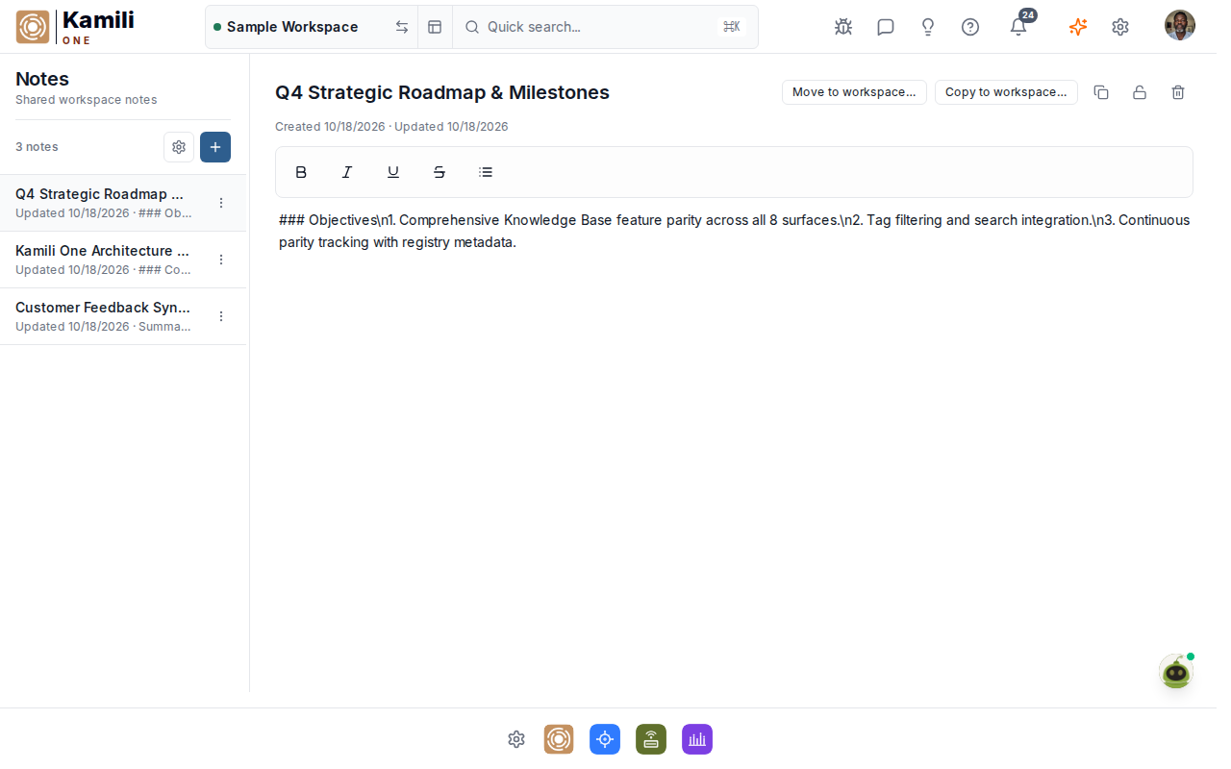Toggle the note lock icon
The height and width of the screenshot is (769, 1231).
point(1140,92)
